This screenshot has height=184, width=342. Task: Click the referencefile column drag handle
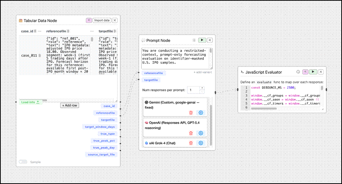pyautogui.click(x=68, y=31)
